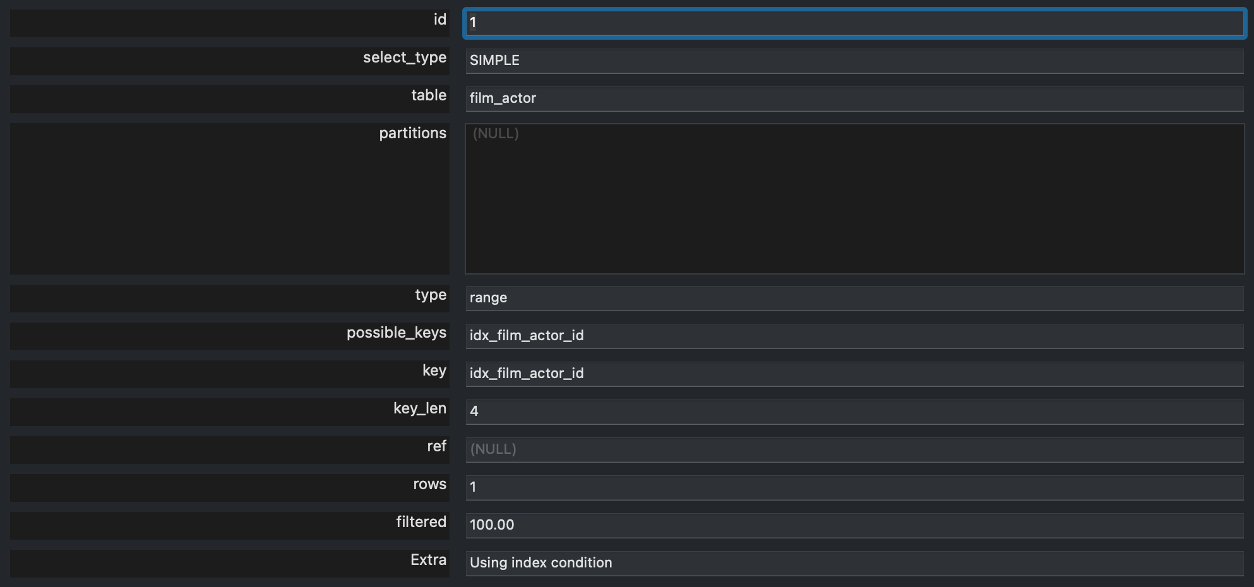The image size is (1254, 587).
Task: Click the filtered field showing 100.00
Action: point(854,525)
